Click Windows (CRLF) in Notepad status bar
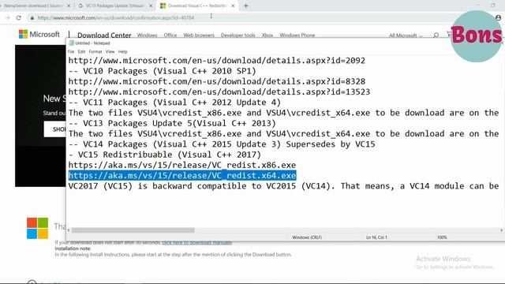The width and height of the screenshot is (505, 284). (307, 237)
